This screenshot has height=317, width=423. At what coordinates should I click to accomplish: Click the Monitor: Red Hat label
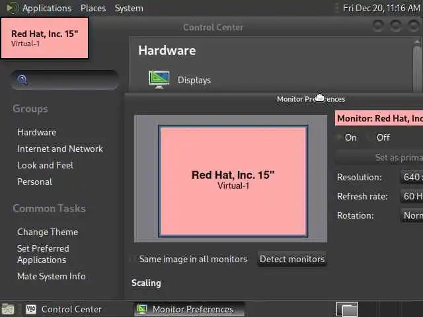[379, 118]
